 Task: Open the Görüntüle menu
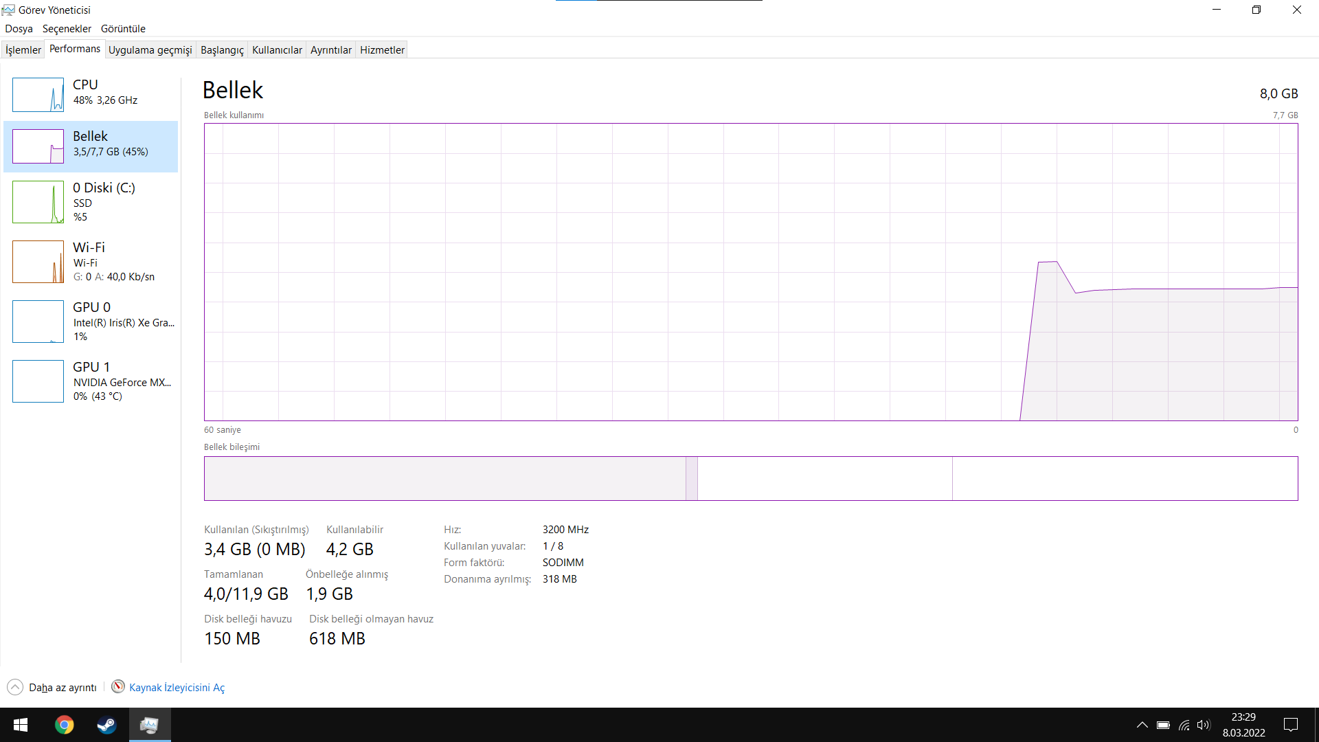pyautogui.click(x=123, y=29)
